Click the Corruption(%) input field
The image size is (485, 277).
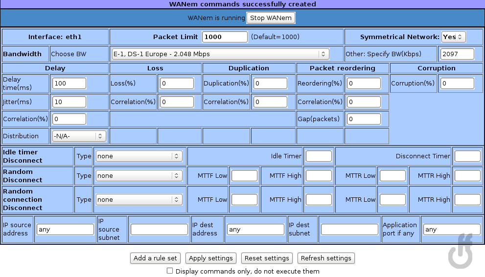coord(457,84)
